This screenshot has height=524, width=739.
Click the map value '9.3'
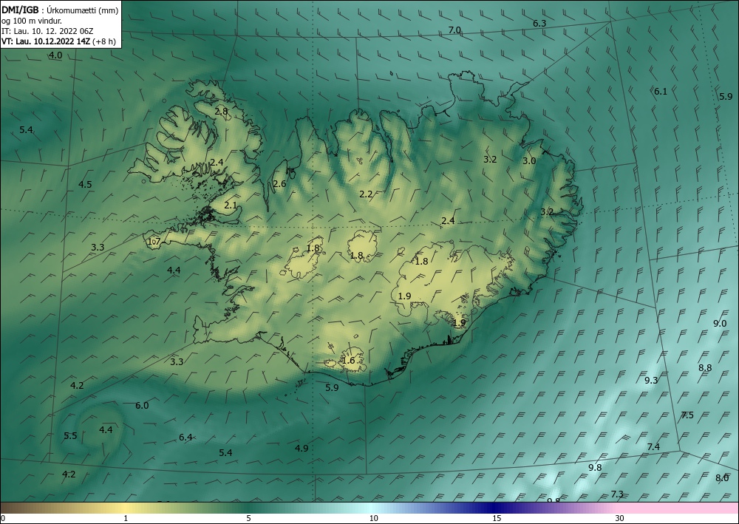click(651, 381)
